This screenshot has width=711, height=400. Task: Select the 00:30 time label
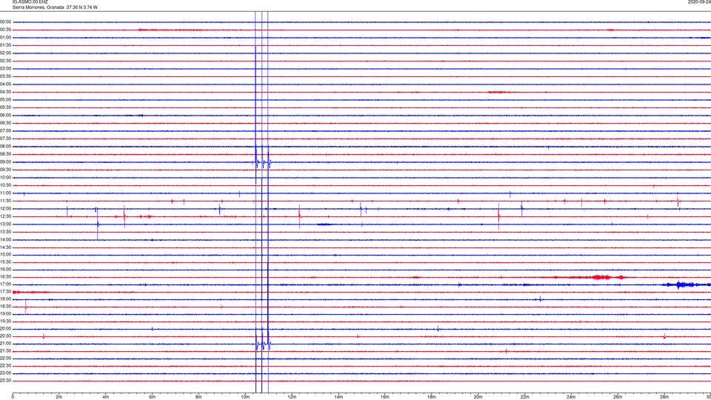tap(5, 30)
